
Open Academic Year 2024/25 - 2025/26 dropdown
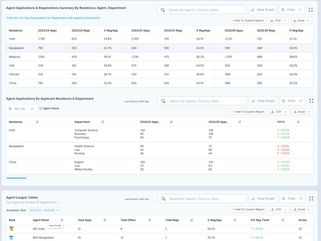(x=45, y=210)
